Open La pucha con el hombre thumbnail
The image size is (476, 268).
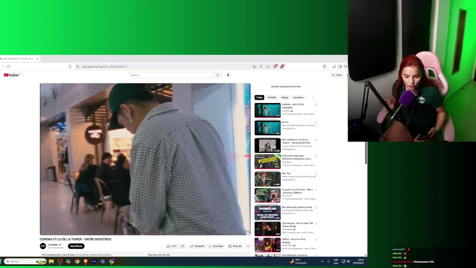click(x=267, y=195)
